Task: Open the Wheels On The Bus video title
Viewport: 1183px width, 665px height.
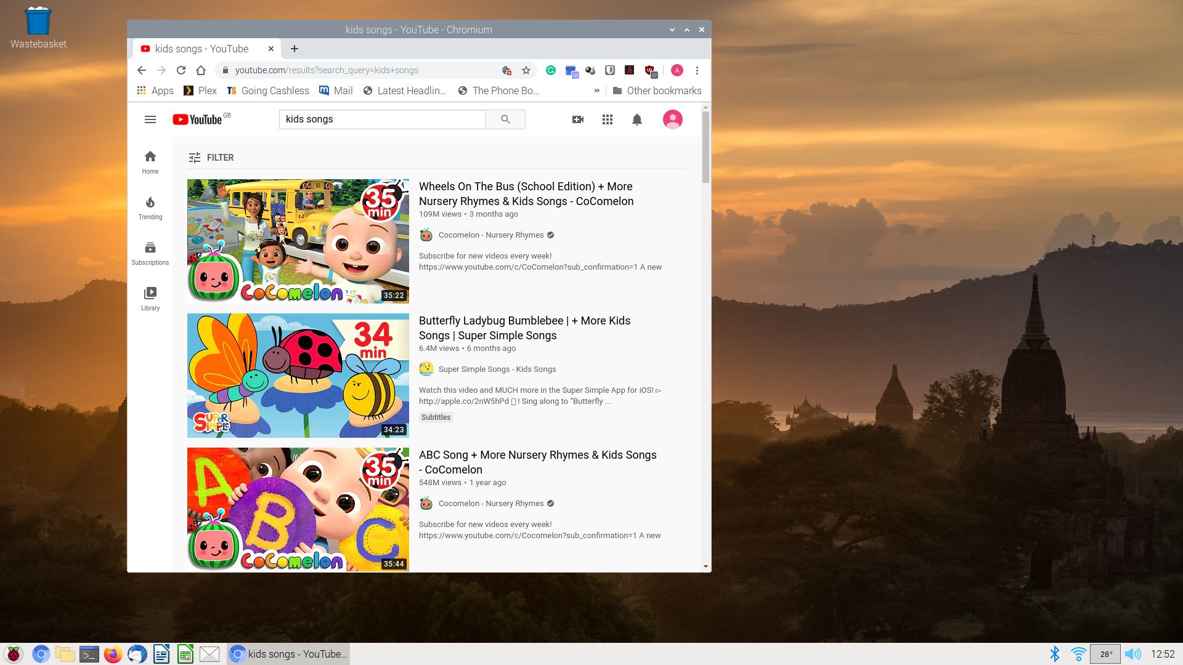Action: pyautogui.click(x=526, y=193)
